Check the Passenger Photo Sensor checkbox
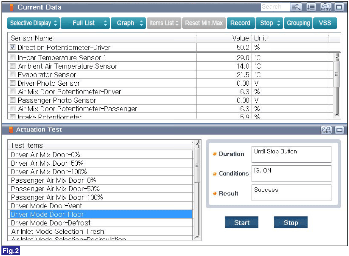The image size is (349, 256). pos(12,100)
